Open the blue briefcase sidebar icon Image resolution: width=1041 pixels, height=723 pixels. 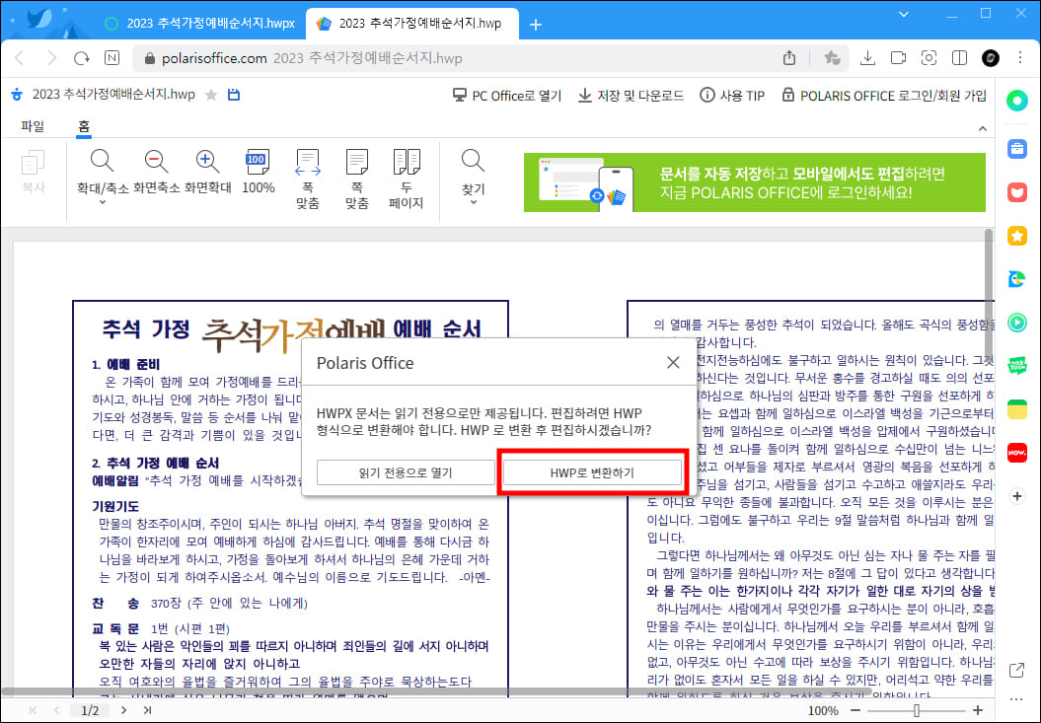pos(1017,148)
